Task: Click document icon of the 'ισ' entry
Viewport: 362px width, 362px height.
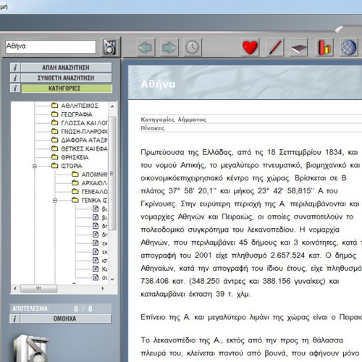Action: [96, 260]
